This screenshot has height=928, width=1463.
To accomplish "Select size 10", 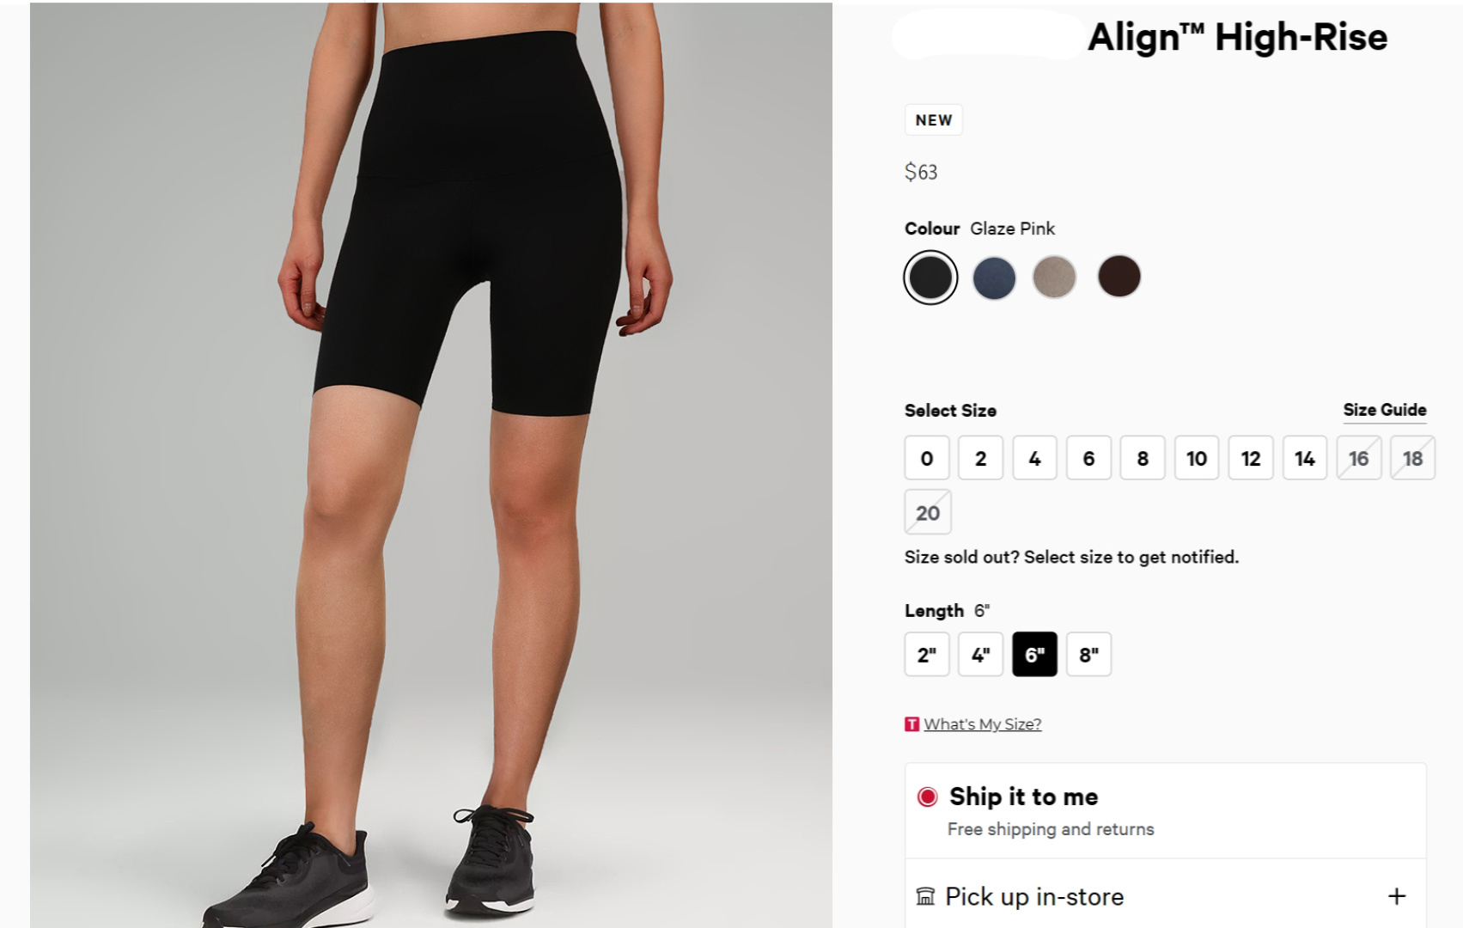I will pyautogui.click(x=1197, y=458).
